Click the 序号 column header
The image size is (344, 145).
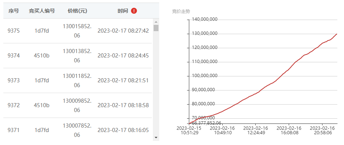click(14, 11)
